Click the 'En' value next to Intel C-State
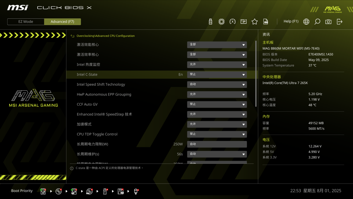 (181, 75)
